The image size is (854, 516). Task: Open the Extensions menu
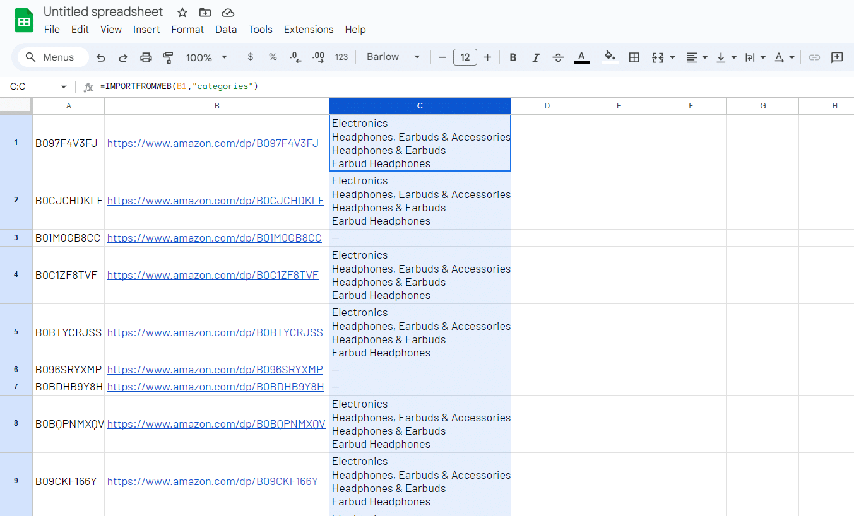(x=308, y=30)
